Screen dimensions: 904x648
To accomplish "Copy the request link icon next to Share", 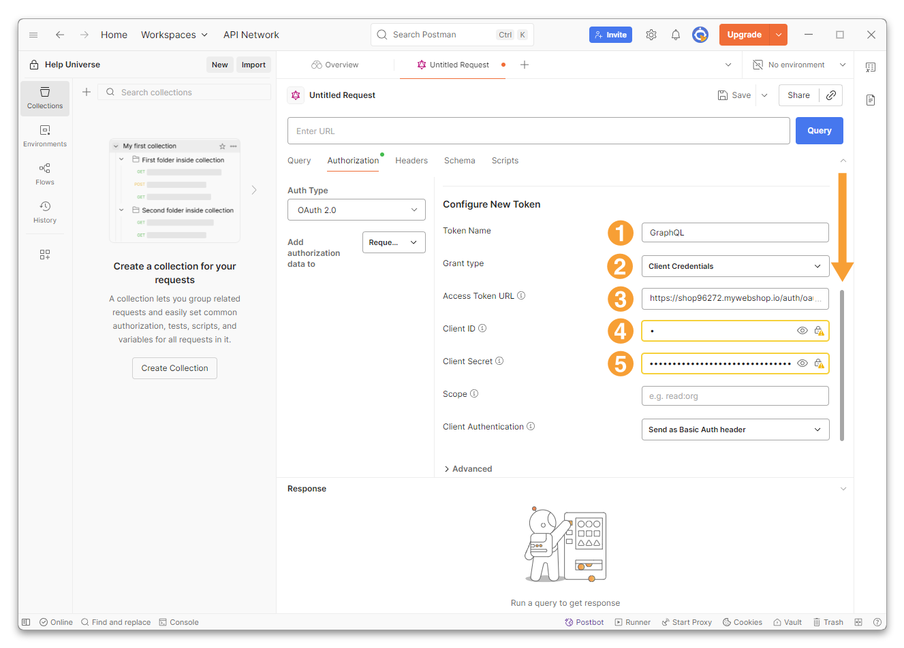I will pos(831,95).
